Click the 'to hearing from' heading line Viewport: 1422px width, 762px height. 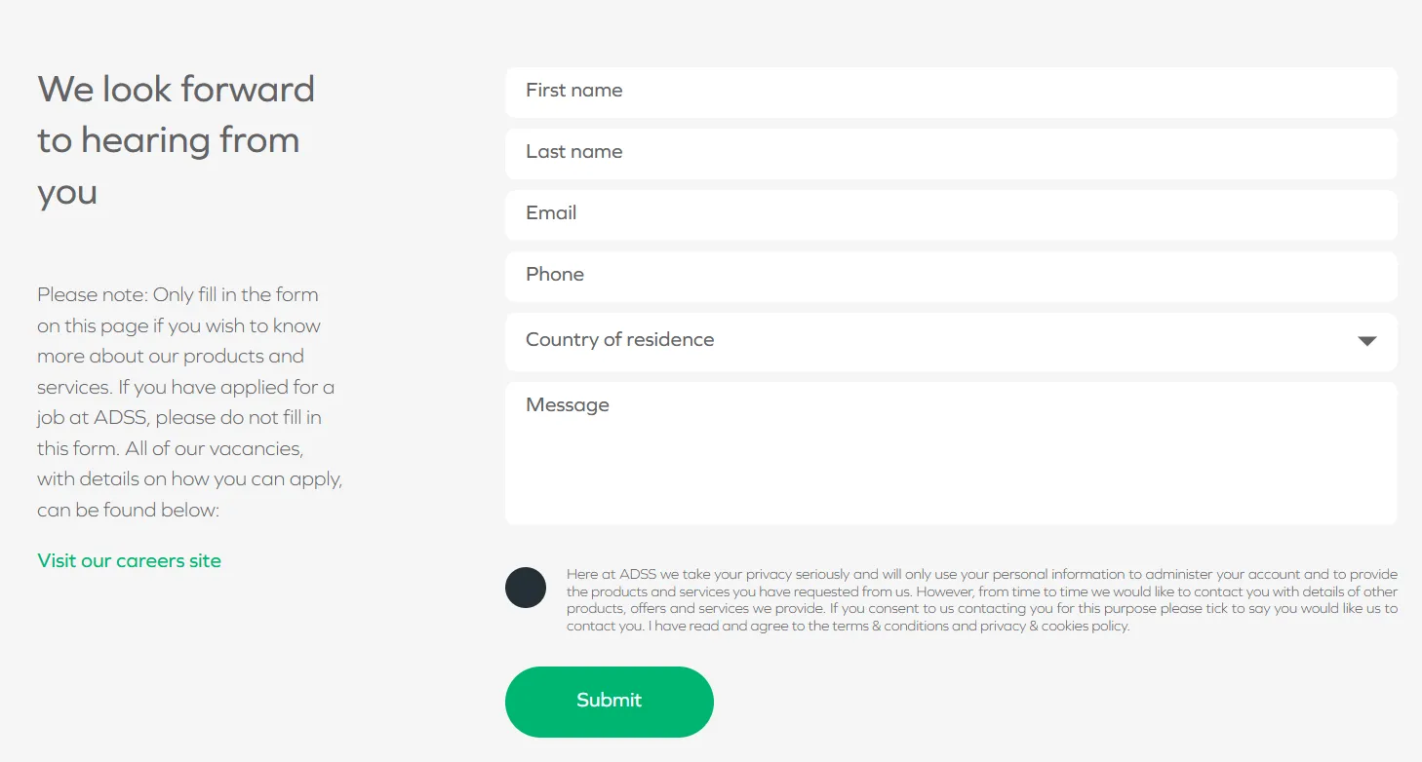coord(168,140)
